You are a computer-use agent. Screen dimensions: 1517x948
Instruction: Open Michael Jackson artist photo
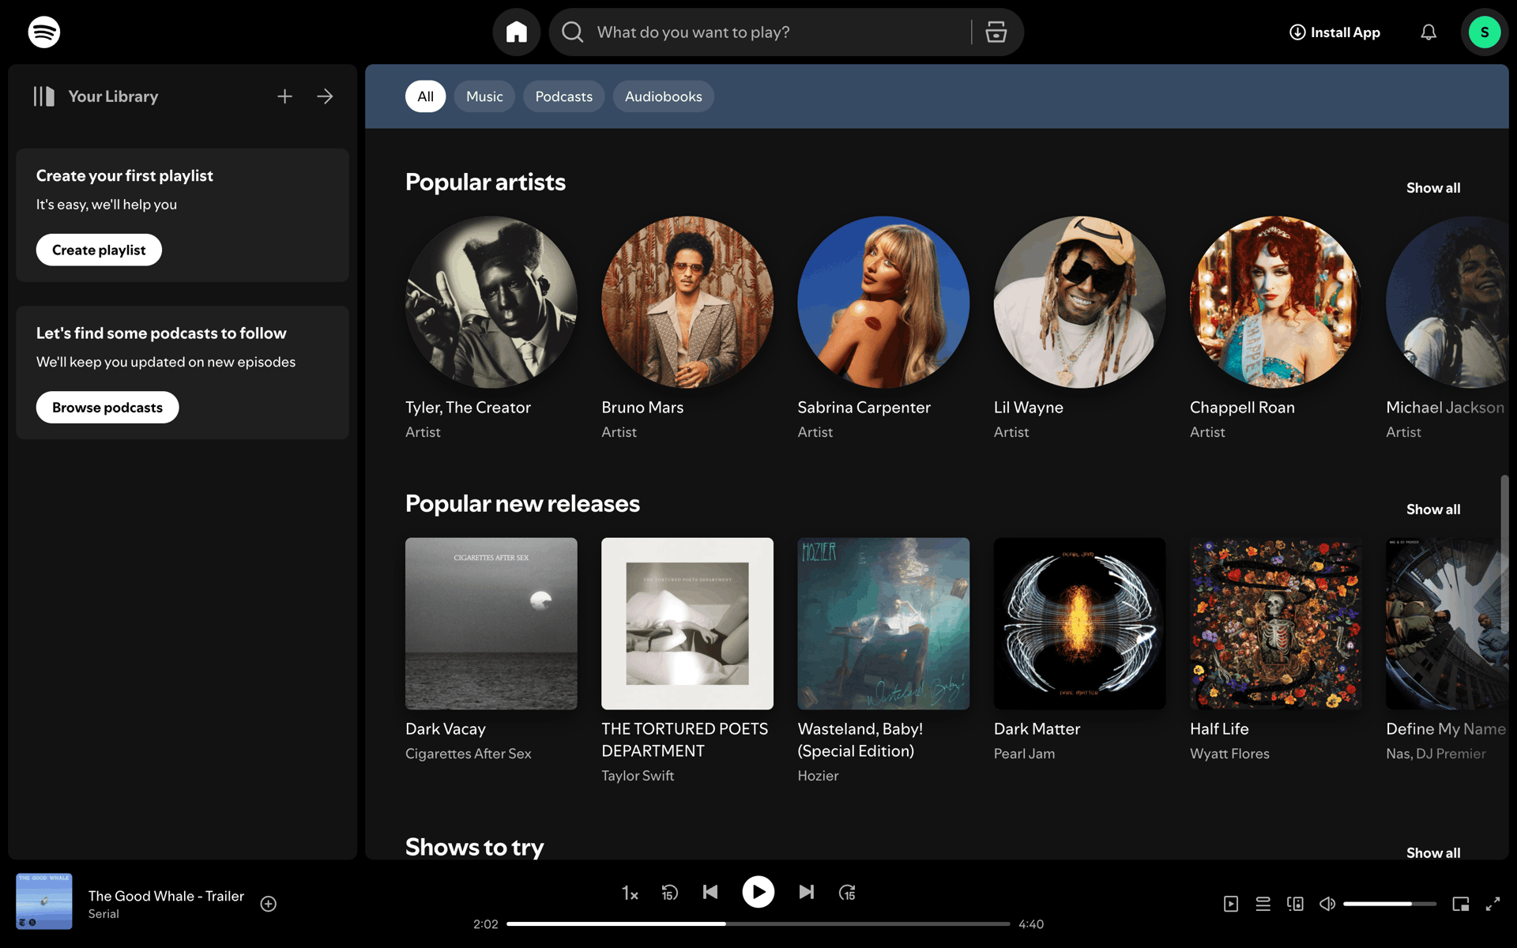[x=1447, y=303]
